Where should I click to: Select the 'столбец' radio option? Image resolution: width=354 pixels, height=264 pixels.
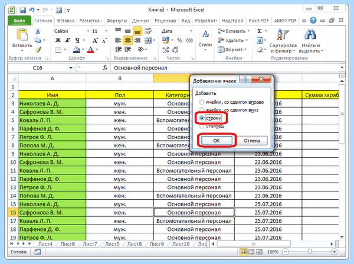pyautogui.click(x=202, y=126)
